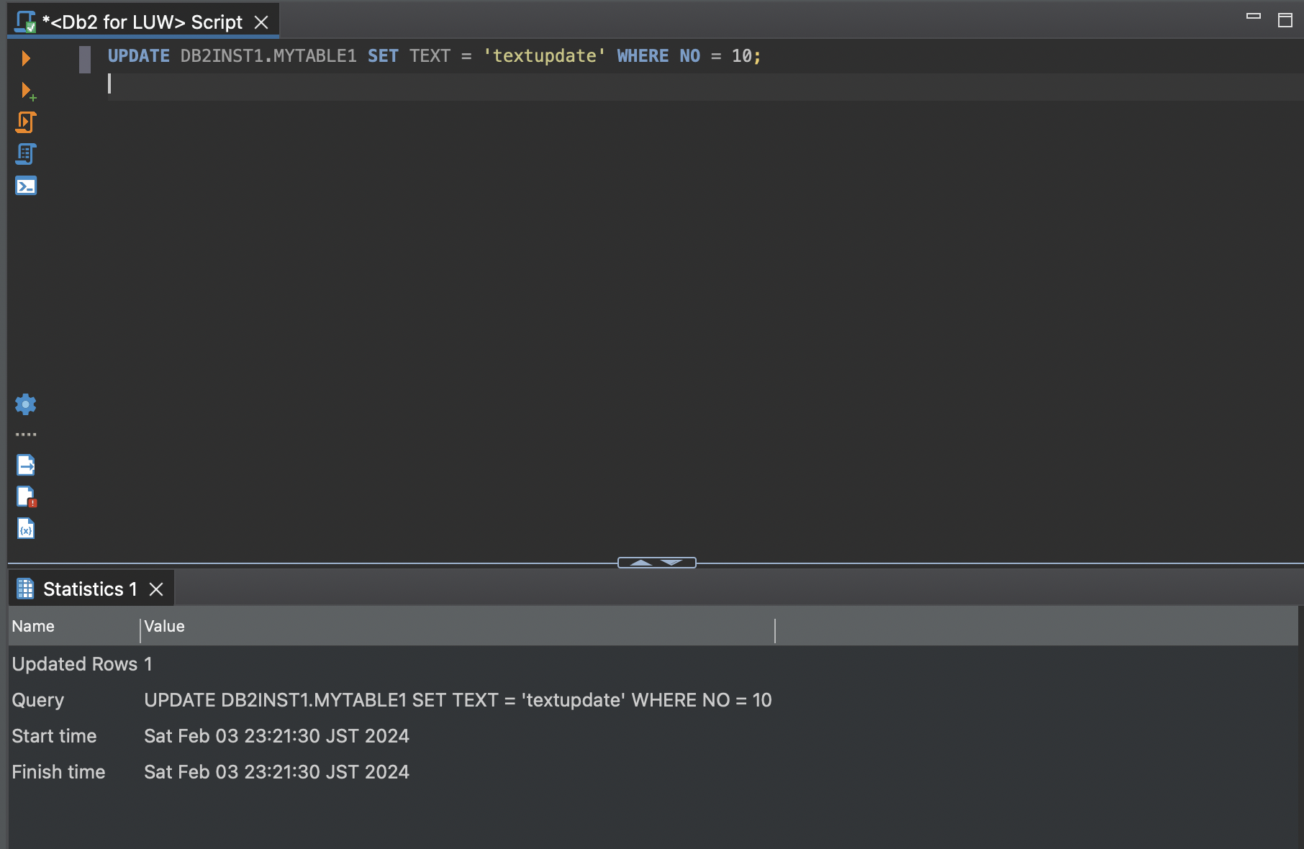Switch to the Db2 for LUW Script tab

click(x=142, y=22)
